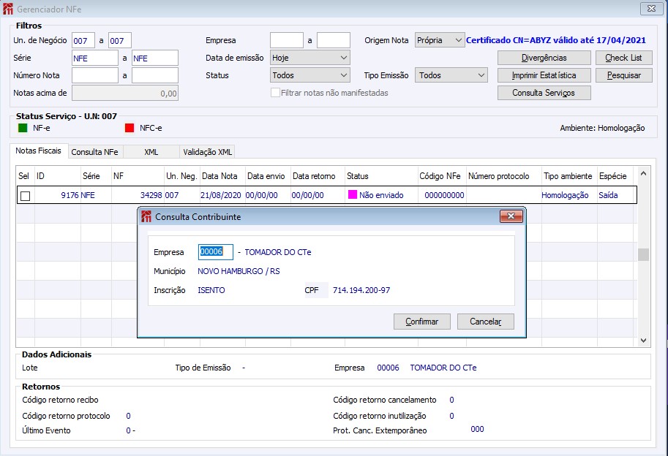Click the first Un. de Negócio field
The height and width of the screenshot is (456, 668).
click(83, 40)
